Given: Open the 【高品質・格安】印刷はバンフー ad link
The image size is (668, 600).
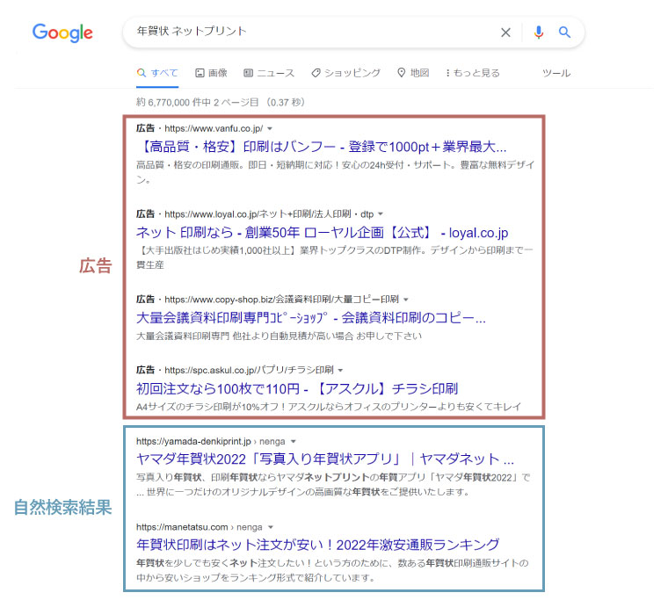Looking at the screenshot, I should [x=321, y=147].
